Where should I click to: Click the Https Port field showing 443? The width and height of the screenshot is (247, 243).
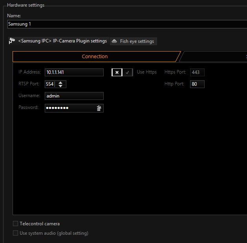[197, 72]
